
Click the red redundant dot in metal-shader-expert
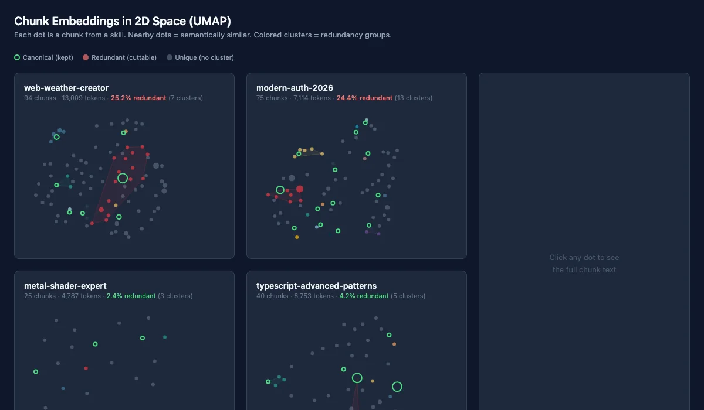pos(86,368)
